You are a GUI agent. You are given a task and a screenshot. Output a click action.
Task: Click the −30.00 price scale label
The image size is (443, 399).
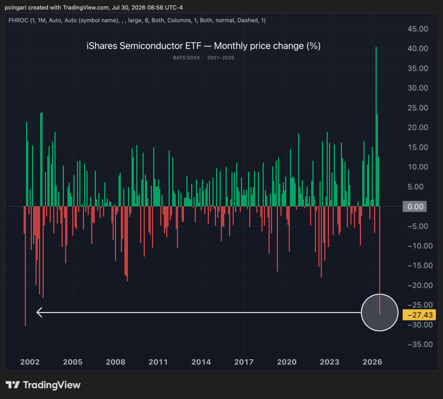click(x=420, y=325)
